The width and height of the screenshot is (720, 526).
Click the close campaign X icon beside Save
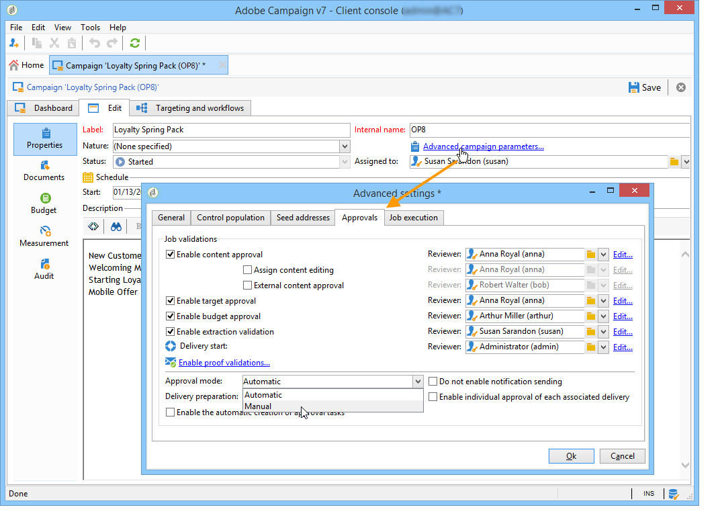(x=681, y=87)
